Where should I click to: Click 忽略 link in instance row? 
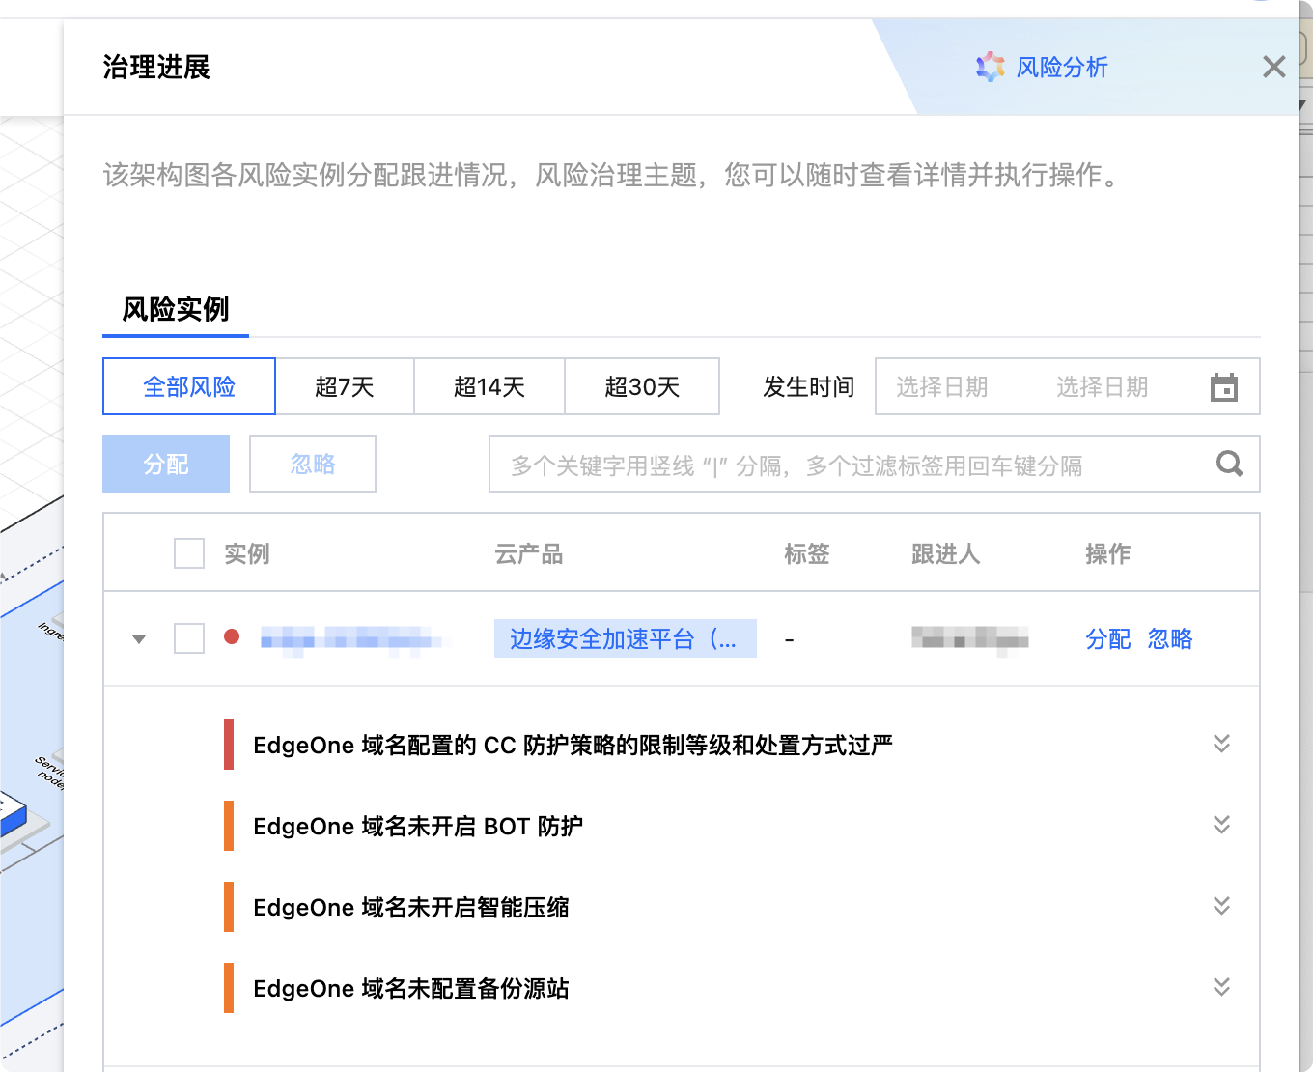coord(1170,638)
